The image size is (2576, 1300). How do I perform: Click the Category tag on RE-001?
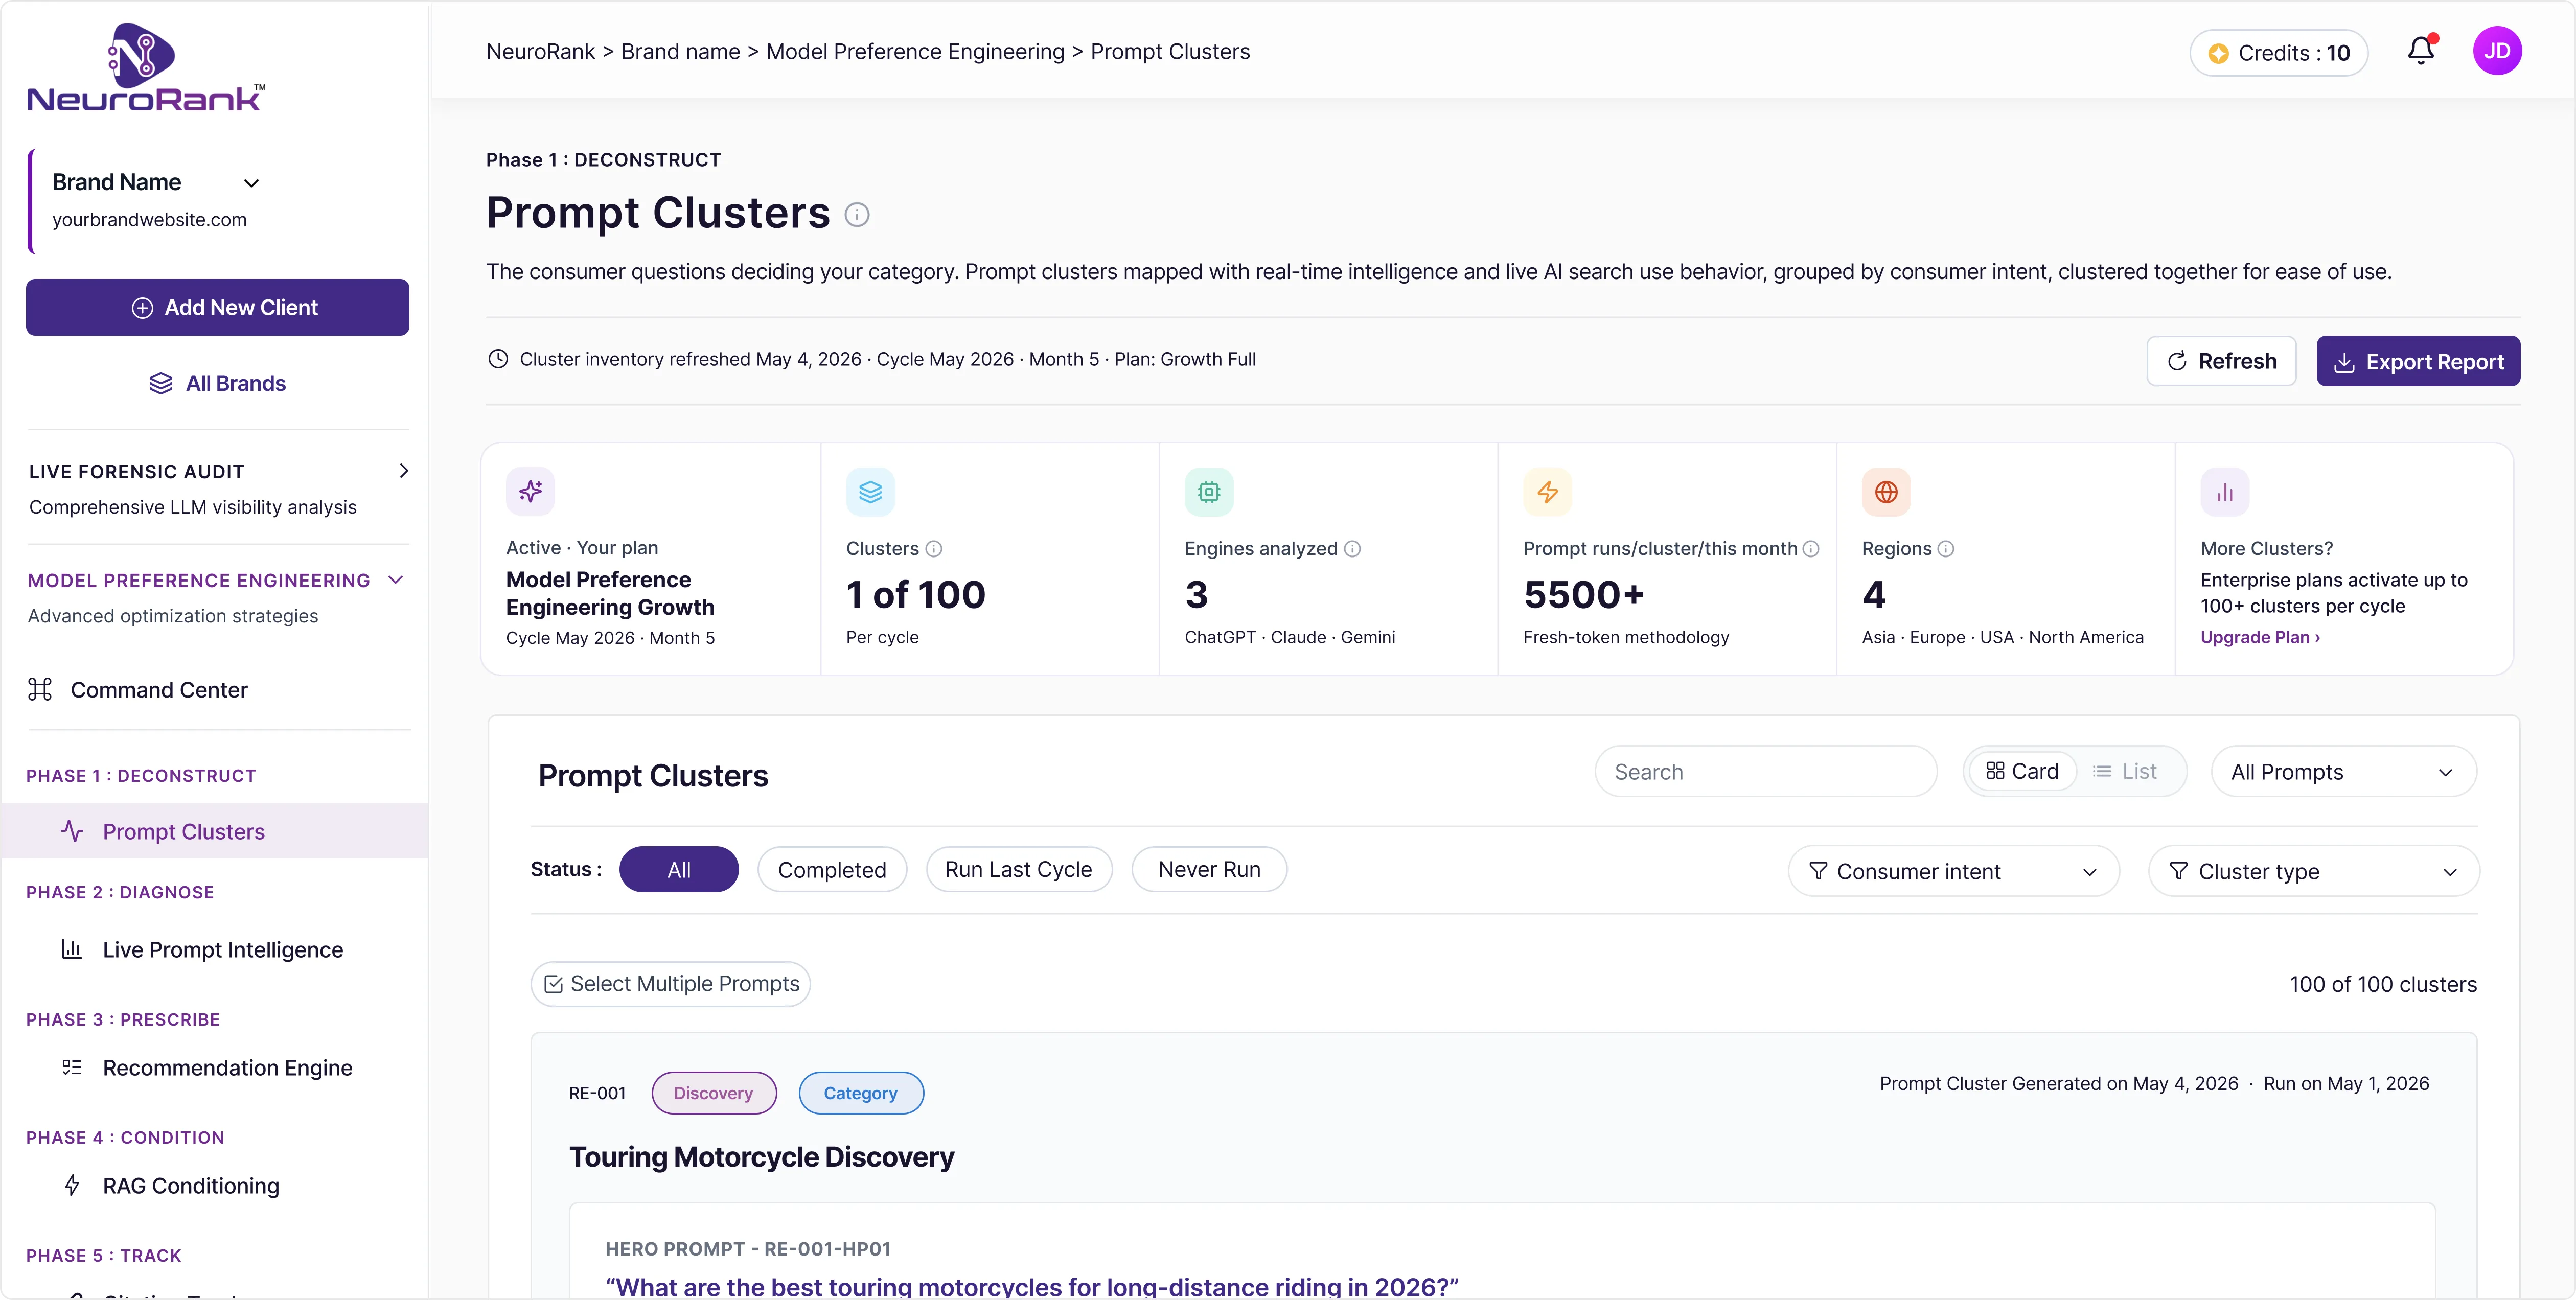coord(861,1093)
